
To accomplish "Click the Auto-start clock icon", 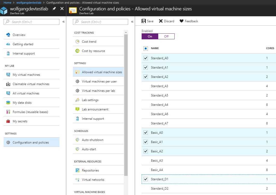I will point(78,149).
